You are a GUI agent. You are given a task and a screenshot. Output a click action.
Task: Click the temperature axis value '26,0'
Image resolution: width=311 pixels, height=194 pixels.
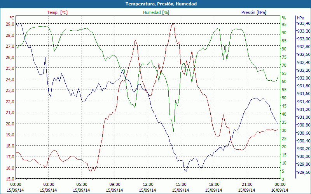(10, 57)
